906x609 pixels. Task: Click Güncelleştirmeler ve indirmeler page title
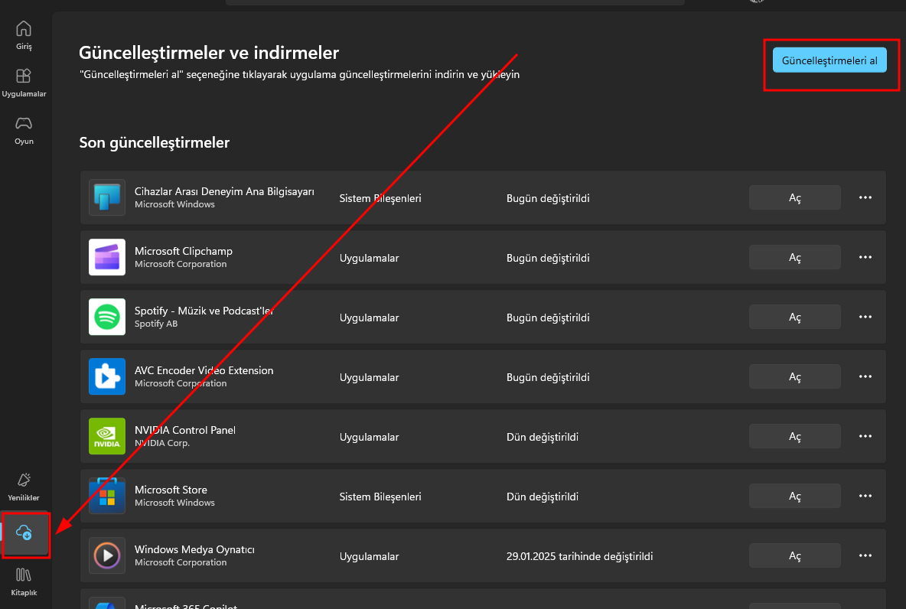209,53
